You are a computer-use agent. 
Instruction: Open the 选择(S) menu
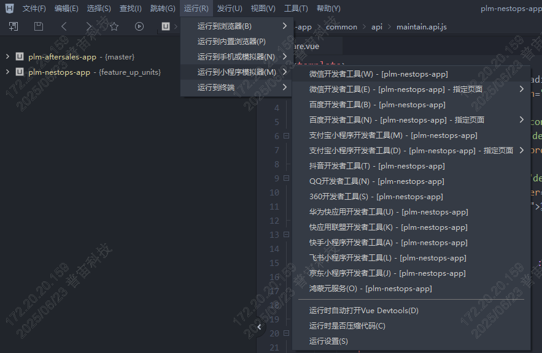pos(99,9)
